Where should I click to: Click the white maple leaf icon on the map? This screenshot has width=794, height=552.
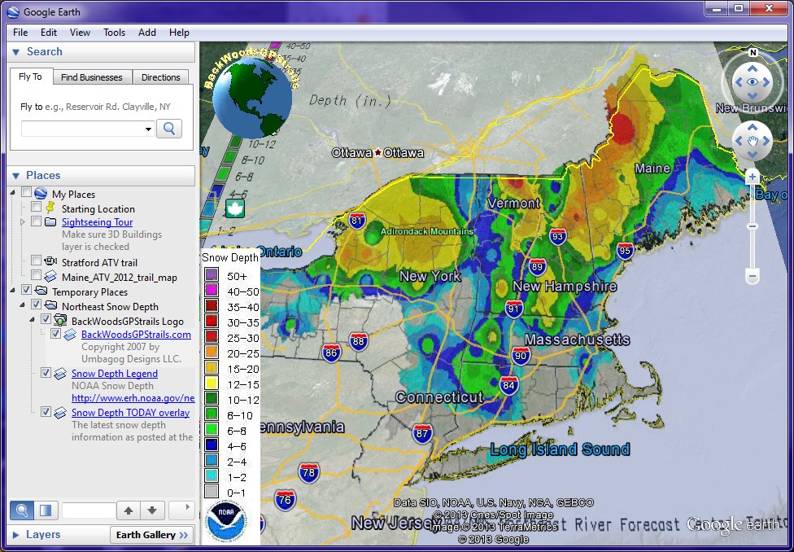[235, 208]
